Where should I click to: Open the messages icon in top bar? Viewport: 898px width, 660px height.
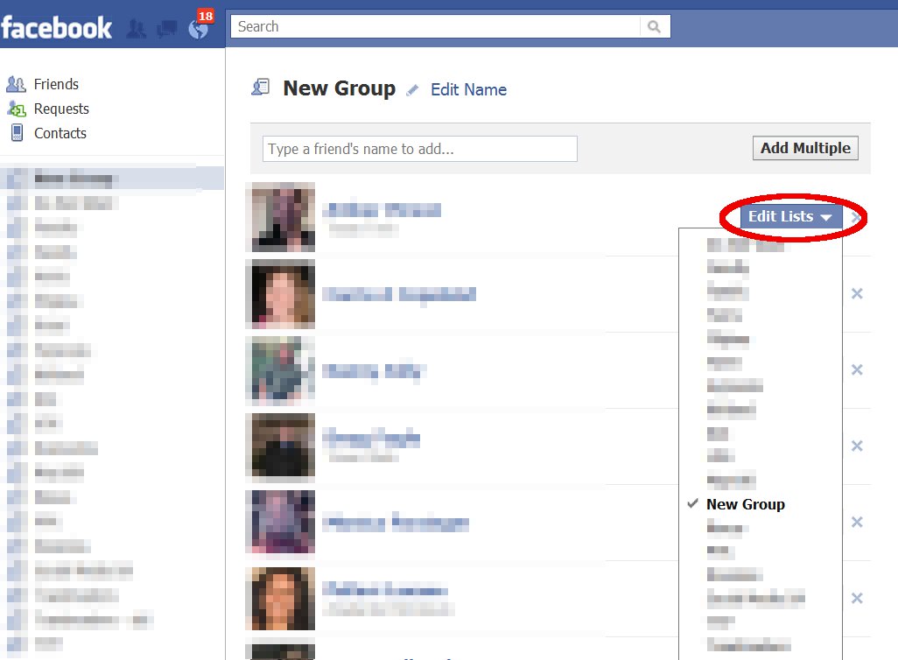coord(166,29)
